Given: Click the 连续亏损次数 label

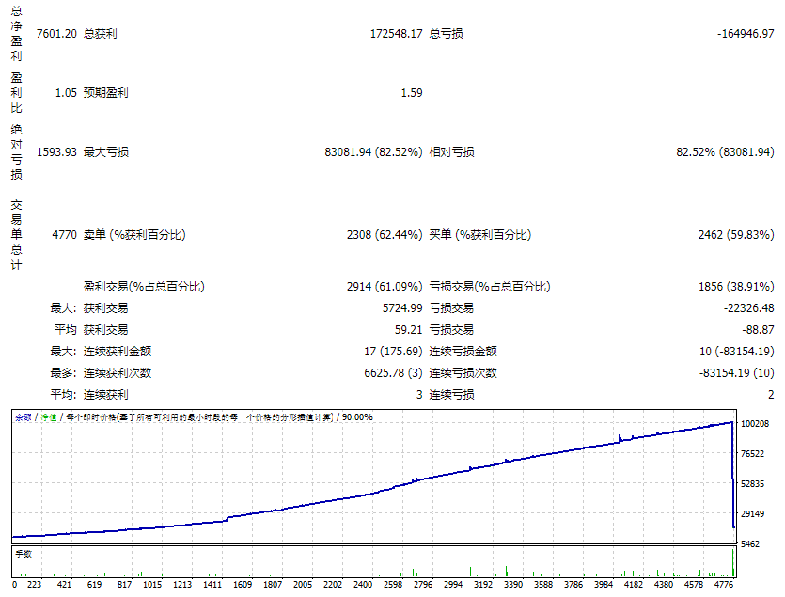Looking at the screenshot, I should [463, 373].
